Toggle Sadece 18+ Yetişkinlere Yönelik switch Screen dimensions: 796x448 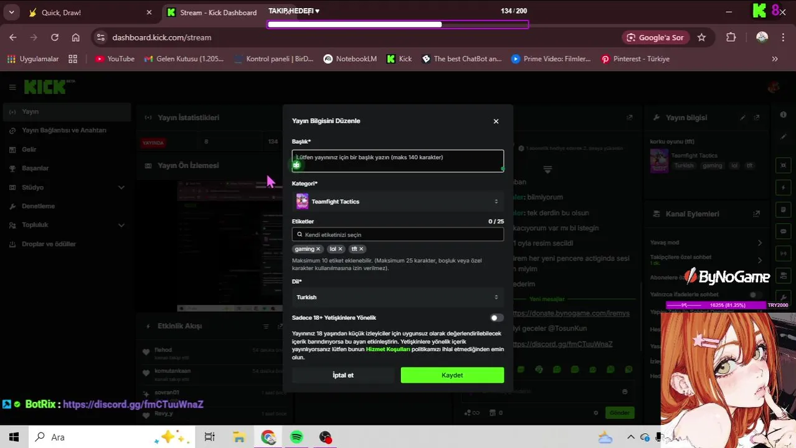point(496,318)
